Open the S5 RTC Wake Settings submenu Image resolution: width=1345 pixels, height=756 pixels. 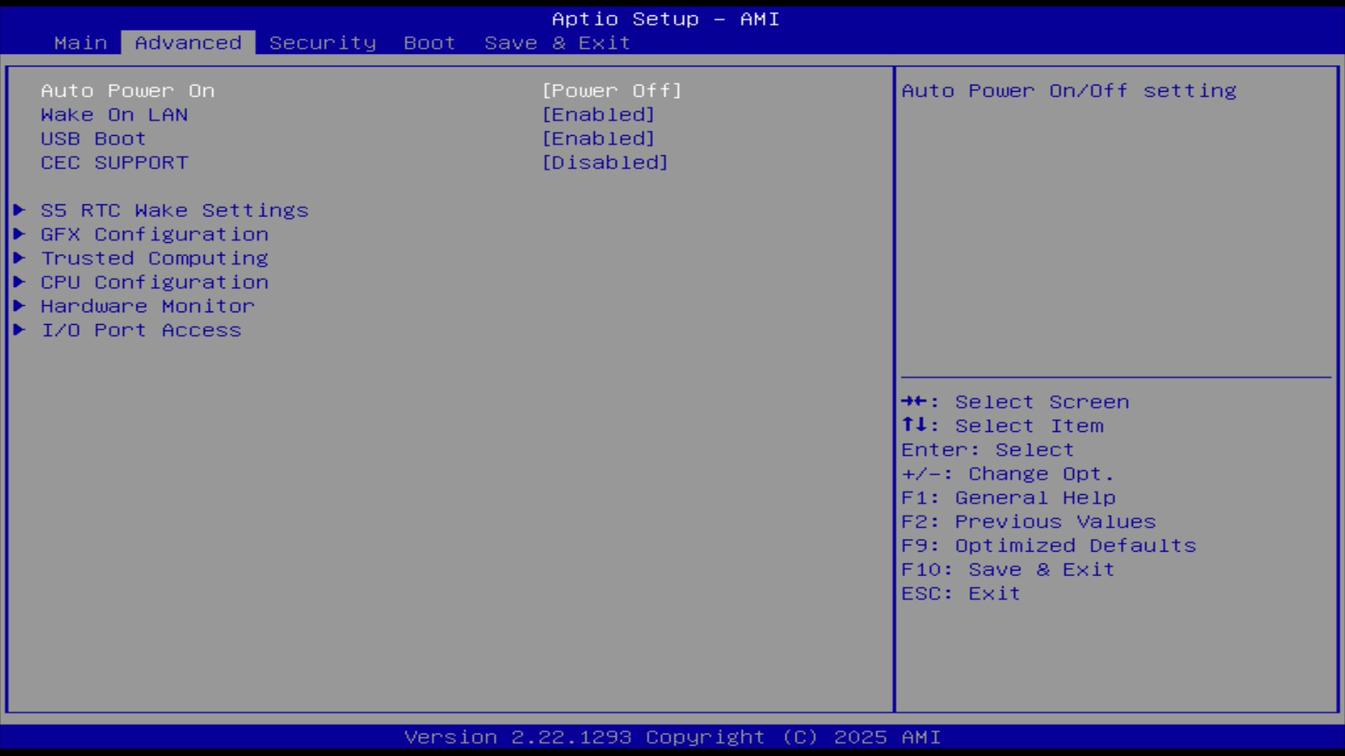coord(174,210)
